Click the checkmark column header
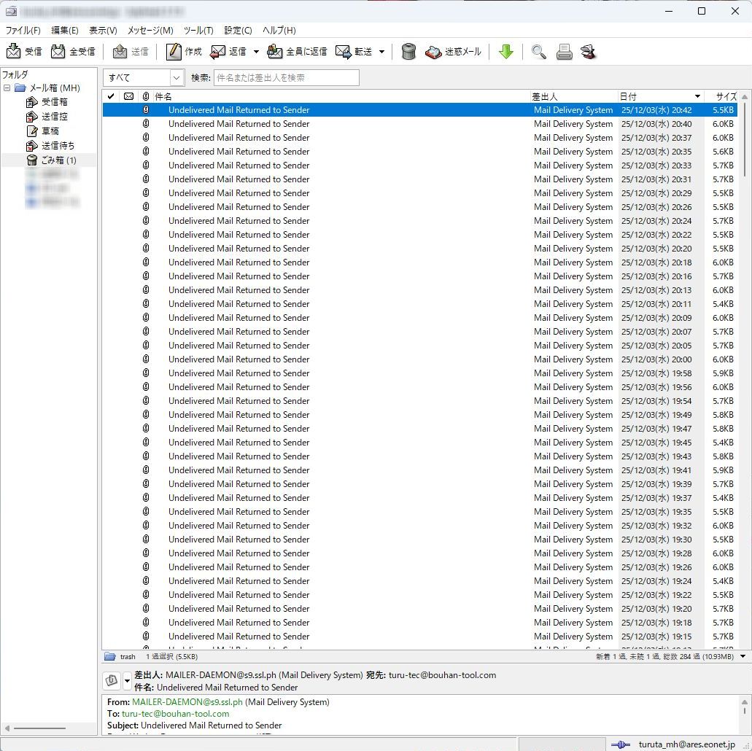This screenshot has height=751, width=752. (111, 96)
